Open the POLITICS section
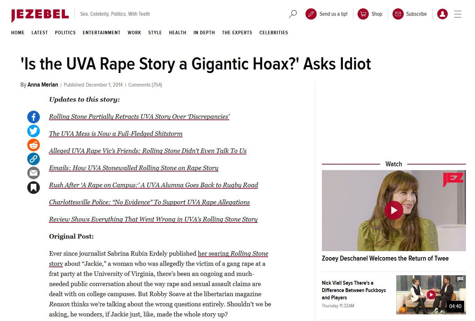The height and width of the screenshot is (321, 475). coord(65,32)
